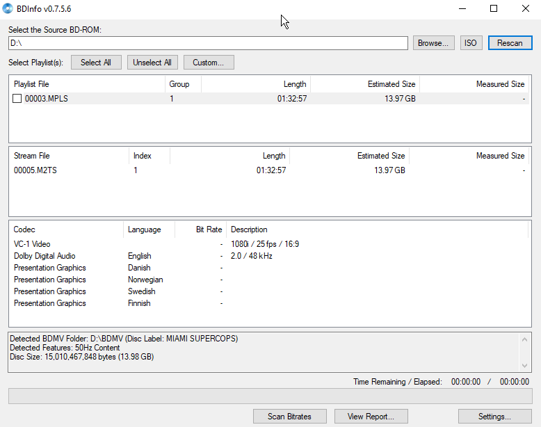Open View Report...
The image size is (541, 427).
point(371,417)
